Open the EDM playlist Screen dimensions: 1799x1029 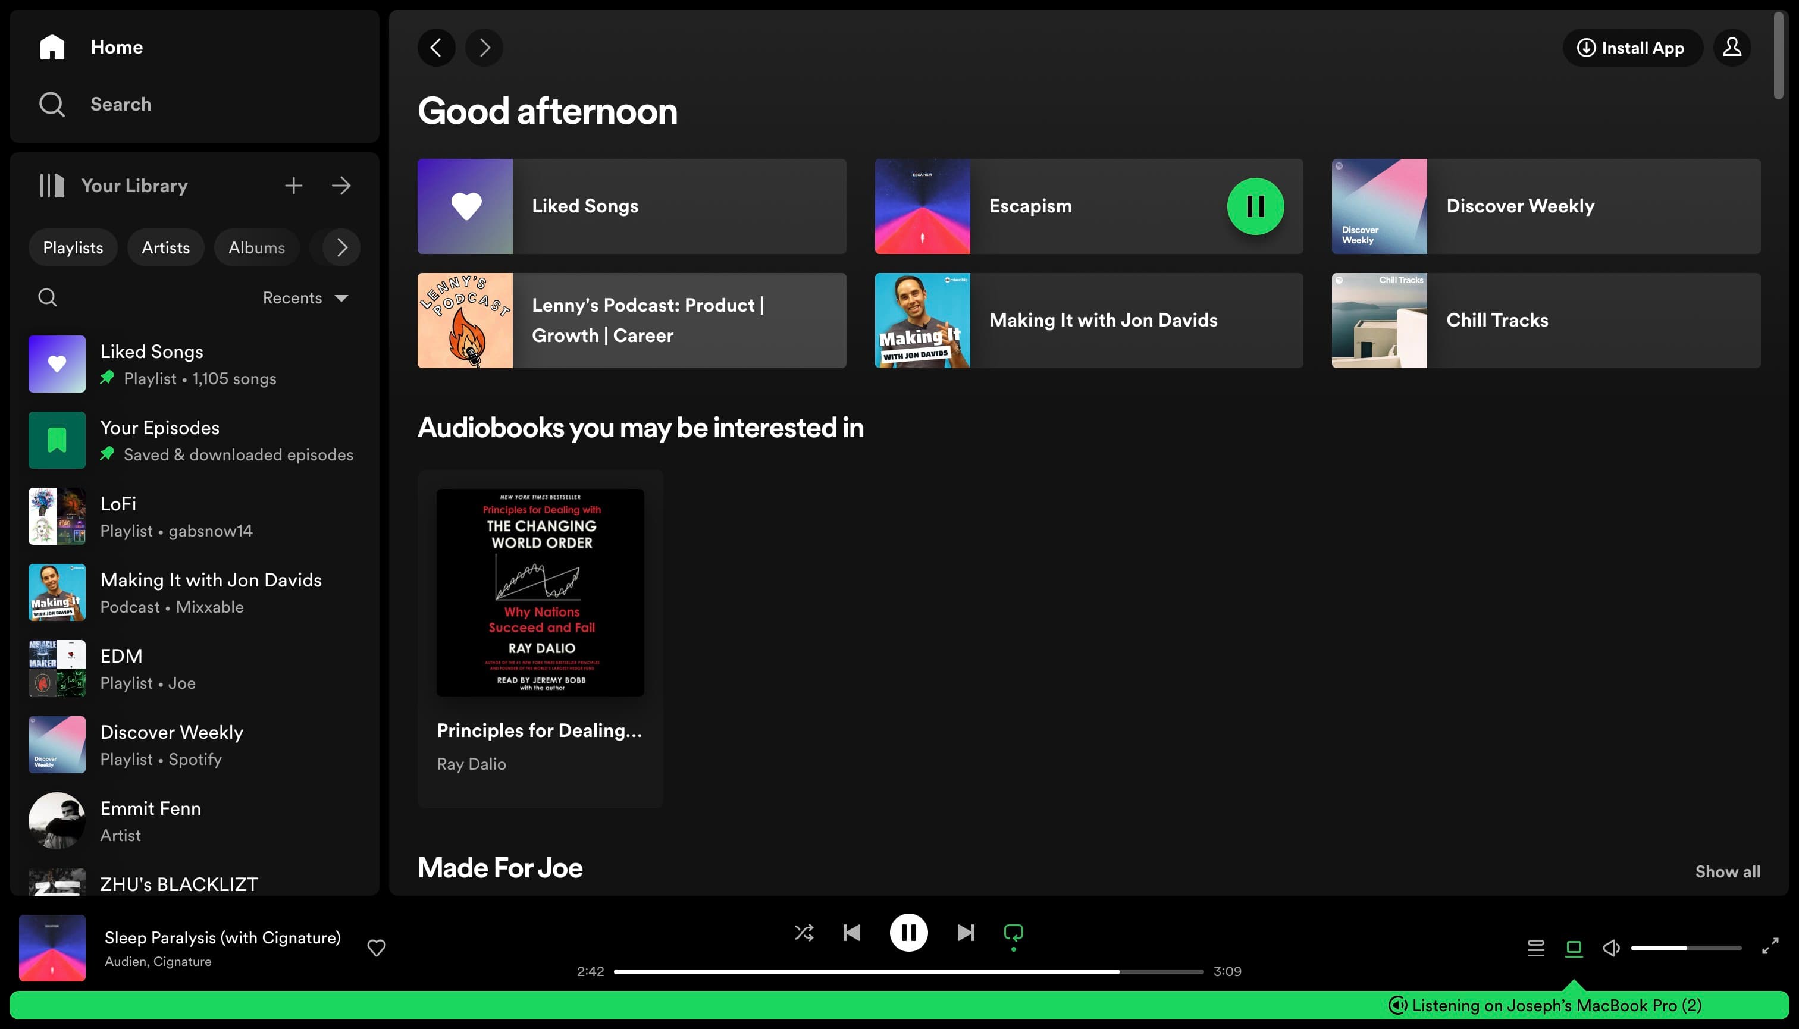coord(195,669)
